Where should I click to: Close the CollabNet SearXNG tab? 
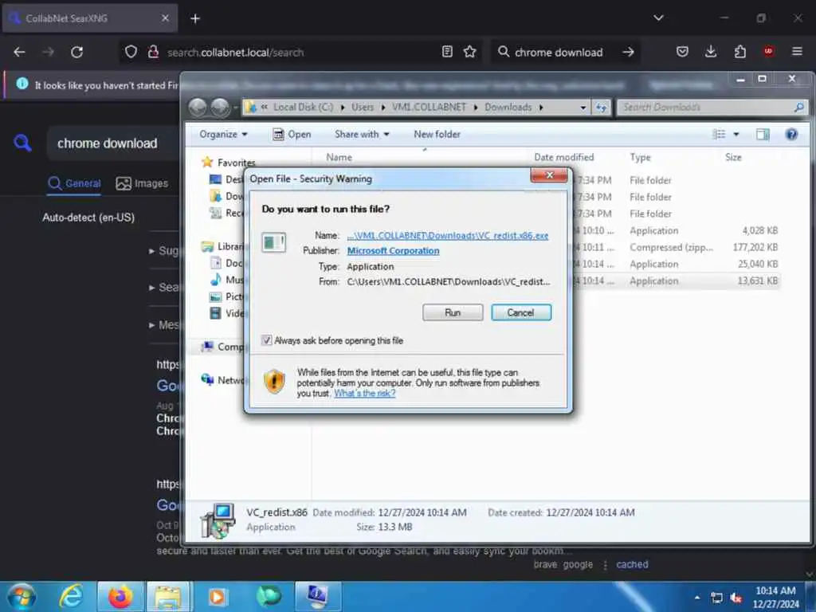[x=165, y=18]
